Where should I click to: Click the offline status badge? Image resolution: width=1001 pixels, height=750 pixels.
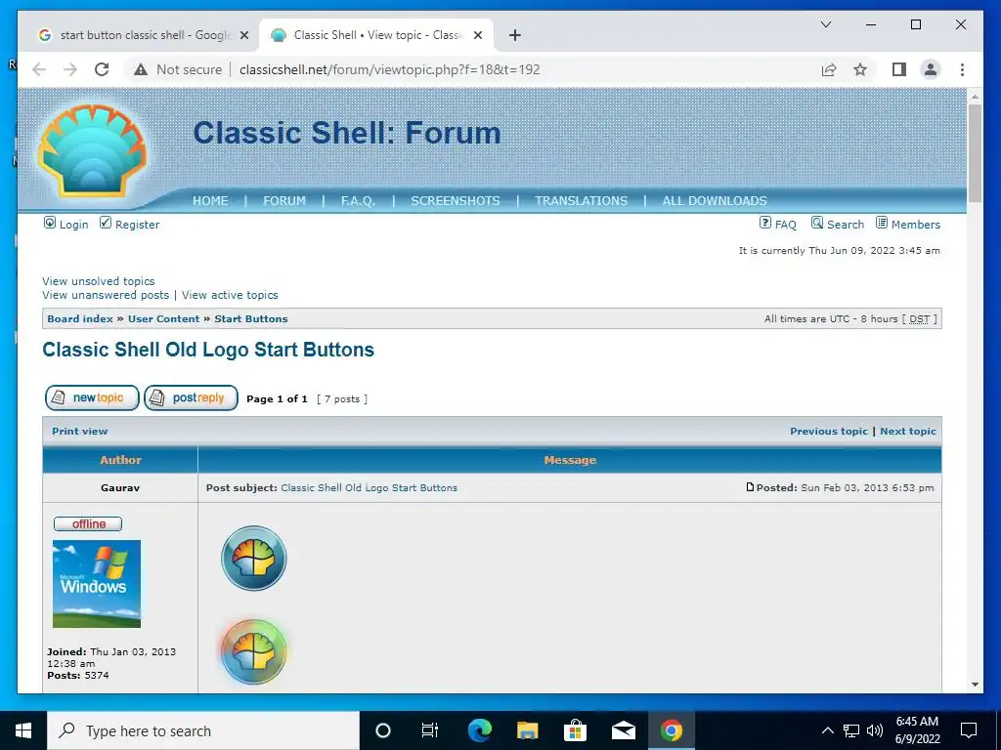point(87,523)
